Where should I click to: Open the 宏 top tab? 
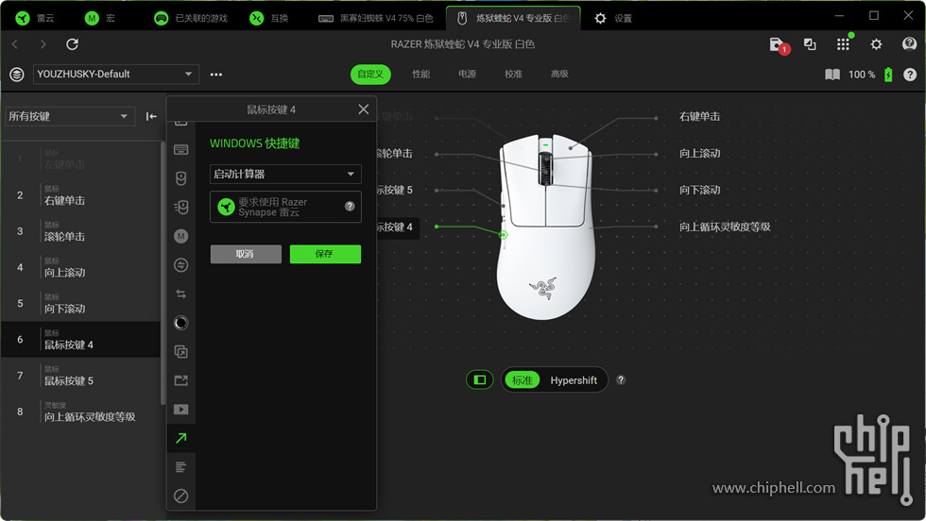pyautogui.click(x=100, y=18)
